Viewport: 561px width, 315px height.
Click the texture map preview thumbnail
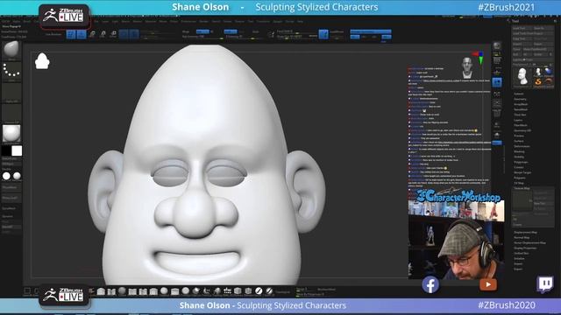pos(522,201)
